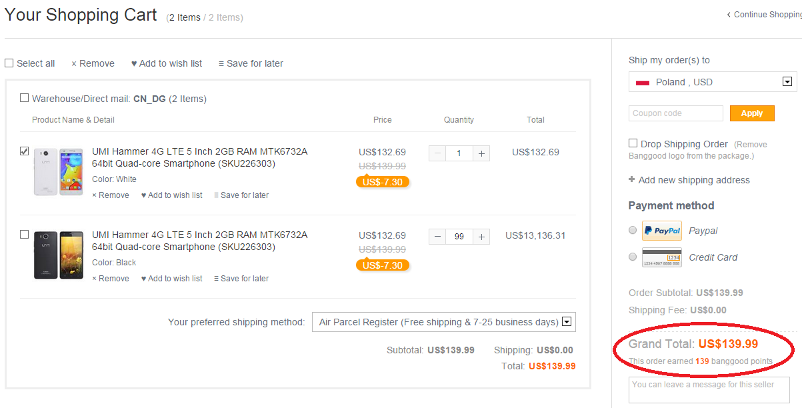Add white UMI Hammer to wish list

click(172, 195)
